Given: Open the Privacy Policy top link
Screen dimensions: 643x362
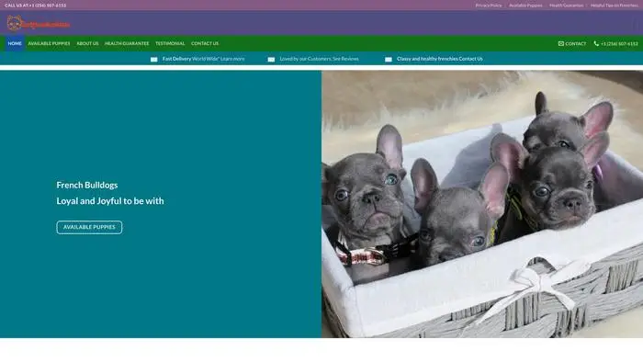Looking at the screenshot, I should pyautogui.click(x=489, y=6).
